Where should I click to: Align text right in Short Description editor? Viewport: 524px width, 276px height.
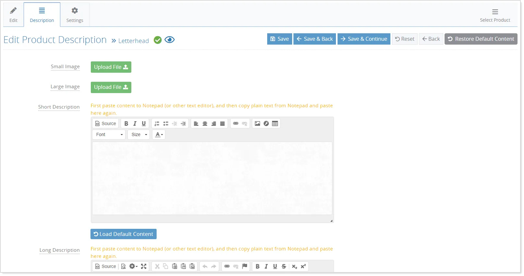point(214,123)
